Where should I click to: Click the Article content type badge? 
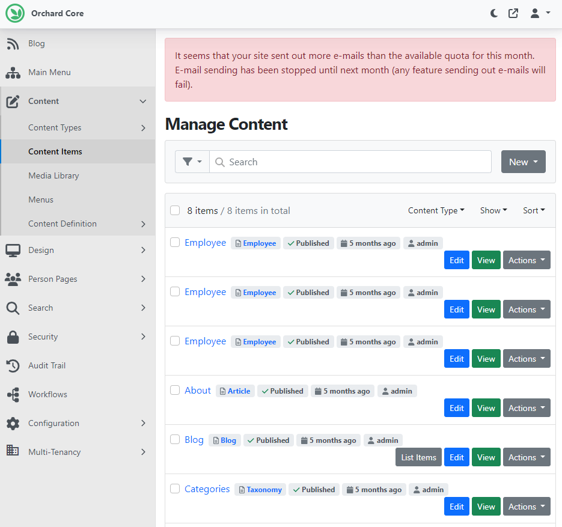click(x=235, y=391)
